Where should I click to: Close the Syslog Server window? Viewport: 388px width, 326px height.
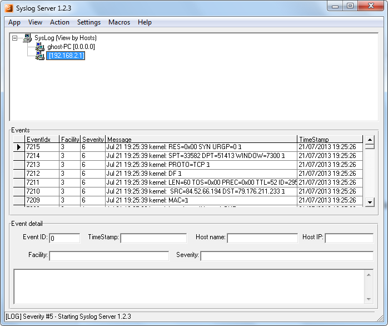(x=371, y=6)
